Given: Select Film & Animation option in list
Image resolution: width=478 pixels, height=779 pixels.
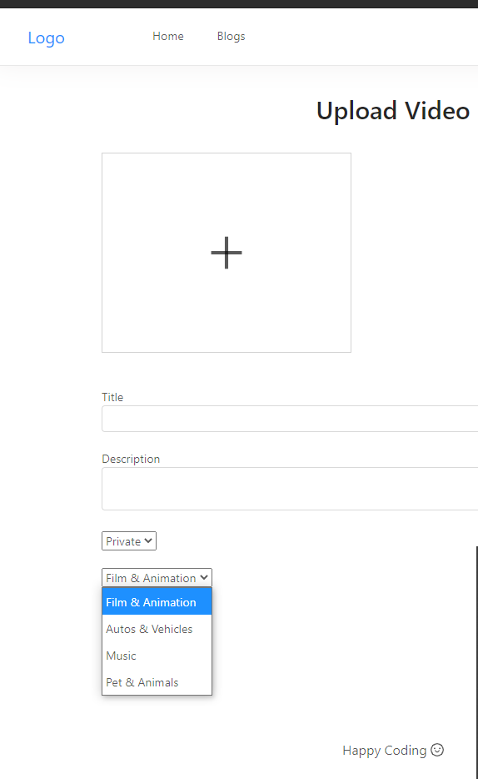Looking at the screenshot, I should (x=157, y=601).
